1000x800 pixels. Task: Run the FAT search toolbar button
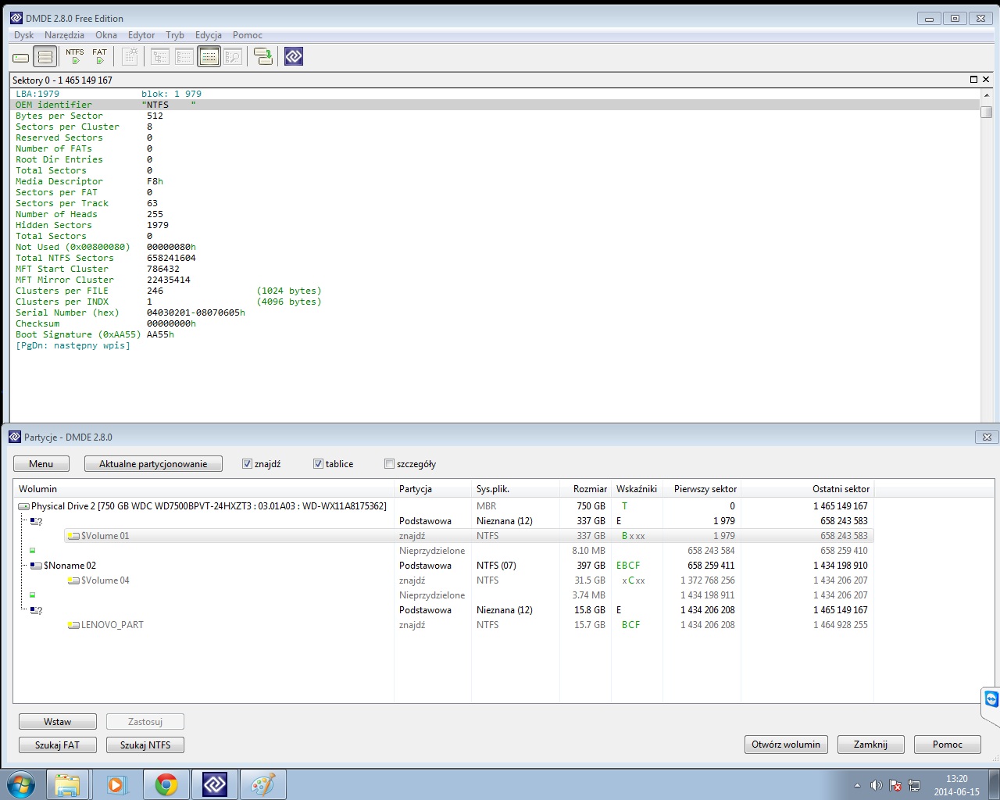(x=99, y=56)
